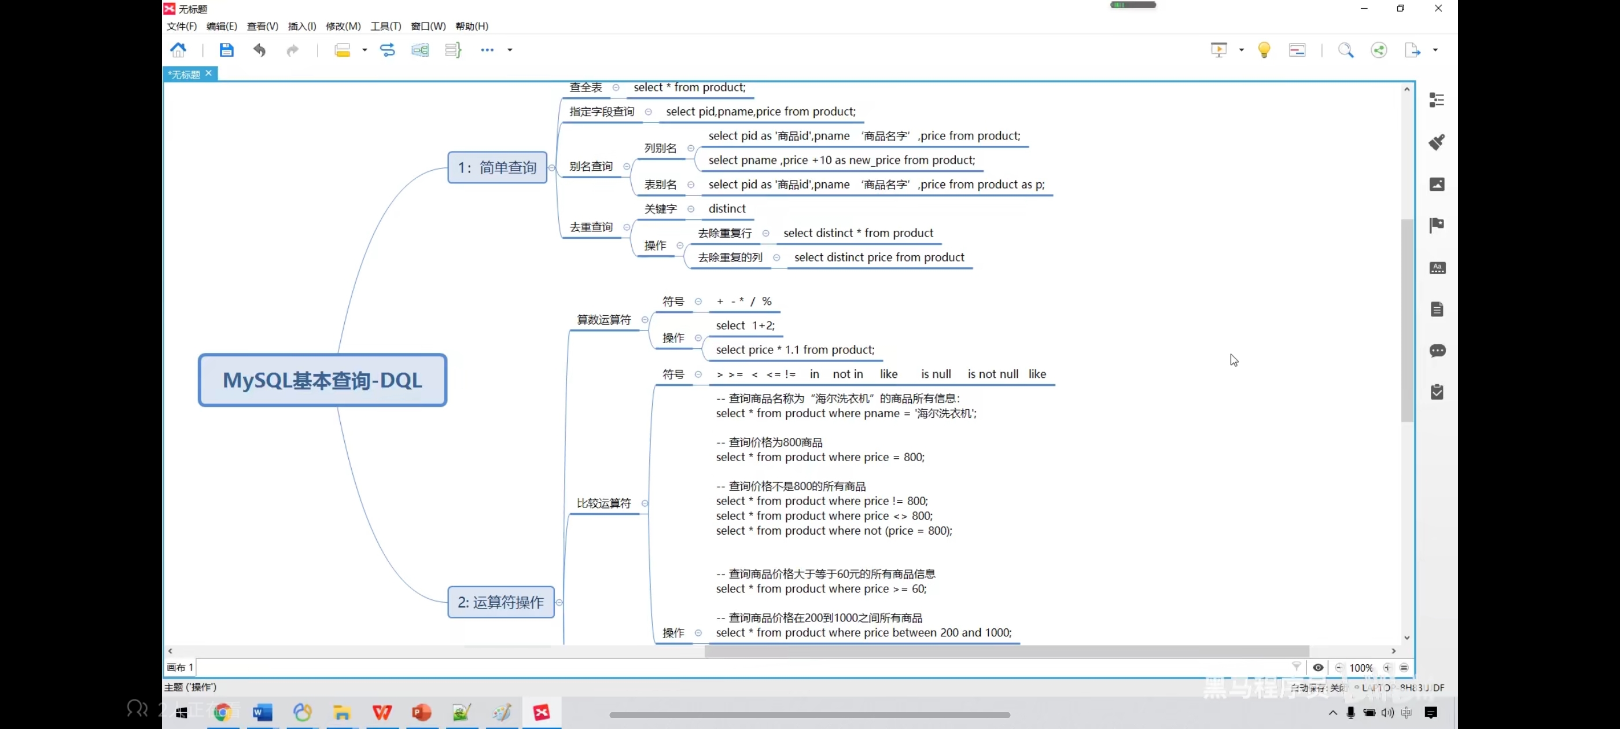Toggle the eye visibility icon in status bar
The height and width of the screenshot is (729, 1620).
[1317, 667]
